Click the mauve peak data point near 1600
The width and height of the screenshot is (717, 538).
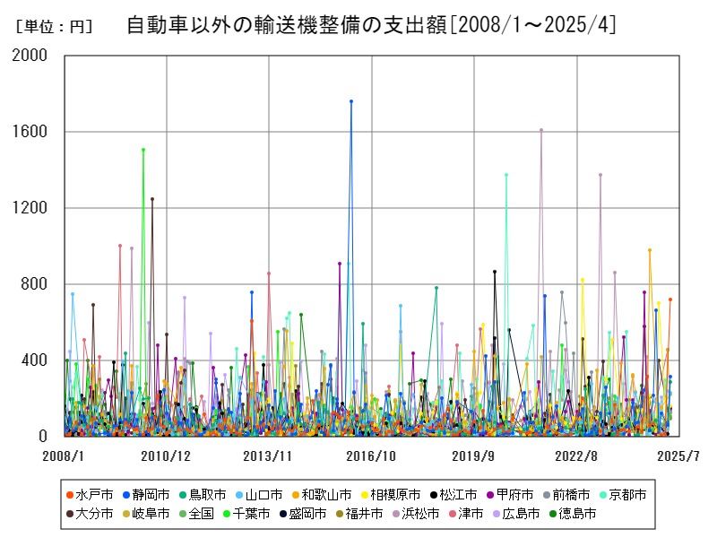point(541,130)
